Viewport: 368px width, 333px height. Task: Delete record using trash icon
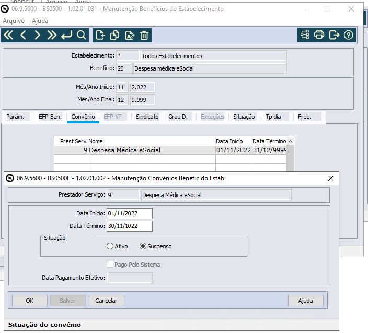click(144, 35)
